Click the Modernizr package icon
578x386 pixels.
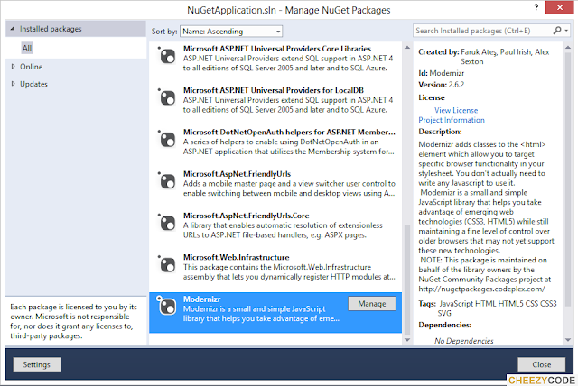(x=167, y=306)
